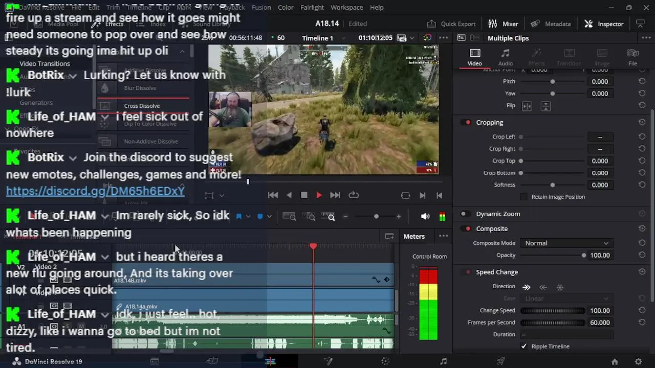
Task: Toggle the Inspector panel
Action: pos(604,24)
